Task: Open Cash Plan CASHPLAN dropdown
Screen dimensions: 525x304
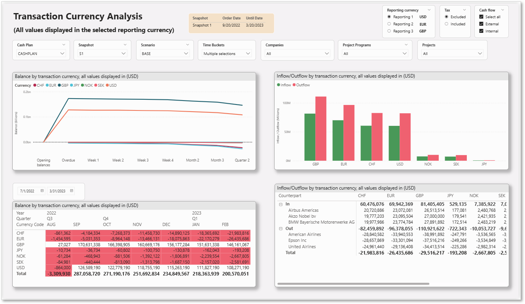Action: pos(41,53)
